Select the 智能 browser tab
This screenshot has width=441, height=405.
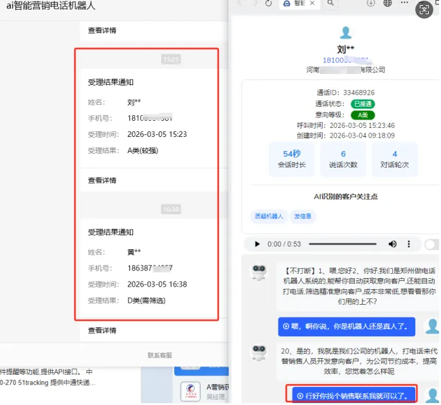300,3
